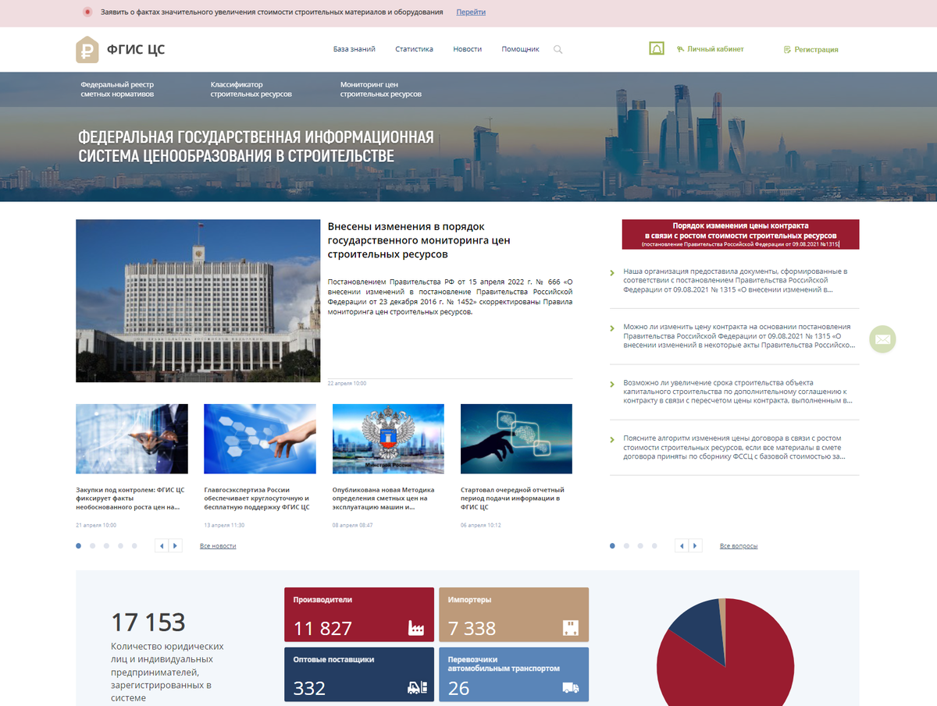Open question Возможно ли увеличение срока строительства
The width and height of the screenshot is (937, 706).
[738, 392]
